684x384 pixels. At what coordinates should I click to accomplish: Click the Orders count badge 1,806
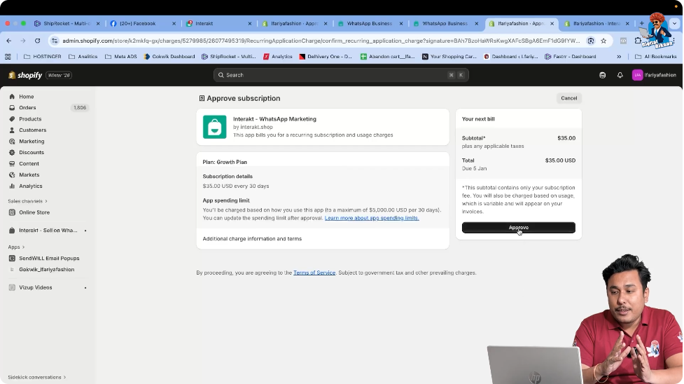80,107
